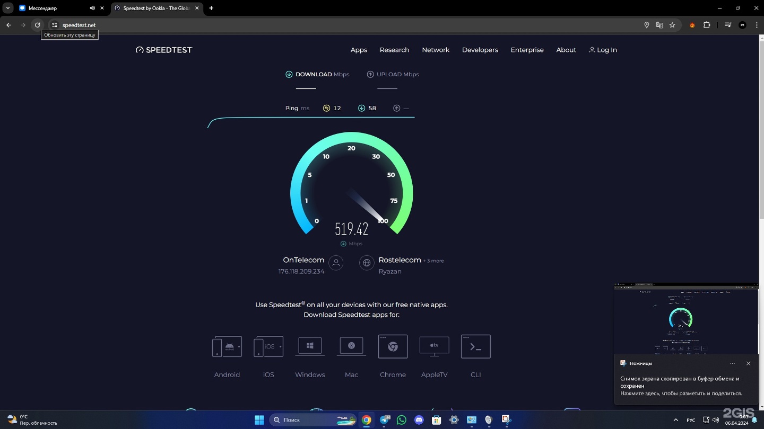
Task: Click the taskbar Поиск search box
Action: (x=313, y=420)
